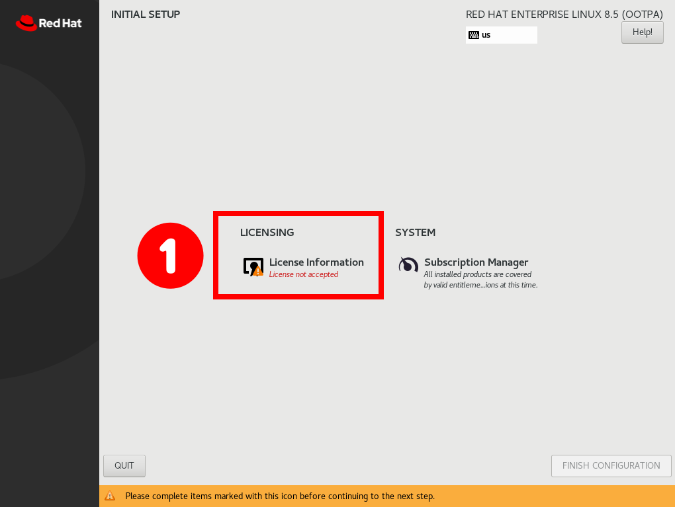
Task: Click FINISH CONFIGURATION button
Action: 611,466
